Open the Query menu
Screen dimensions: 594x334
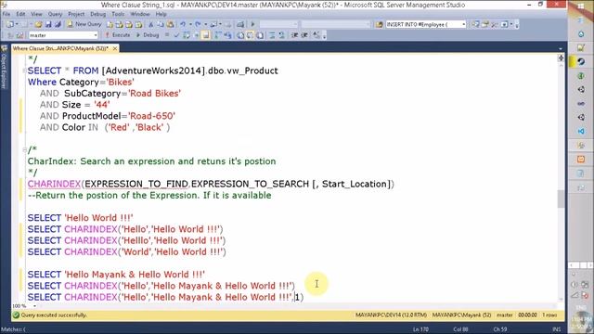55,14
